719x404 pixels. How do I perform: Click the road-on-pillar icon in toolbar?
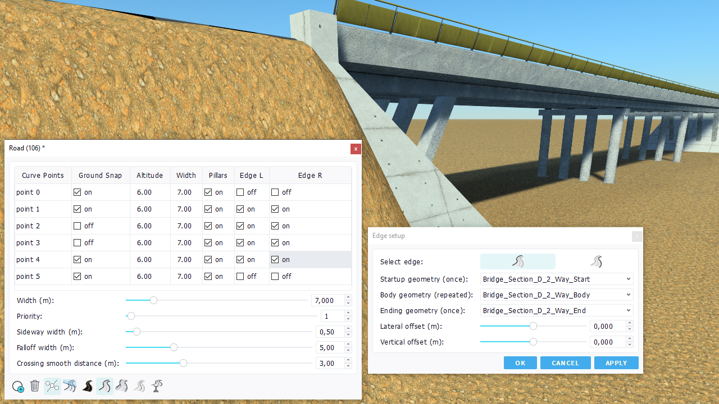tap(157, 386)
